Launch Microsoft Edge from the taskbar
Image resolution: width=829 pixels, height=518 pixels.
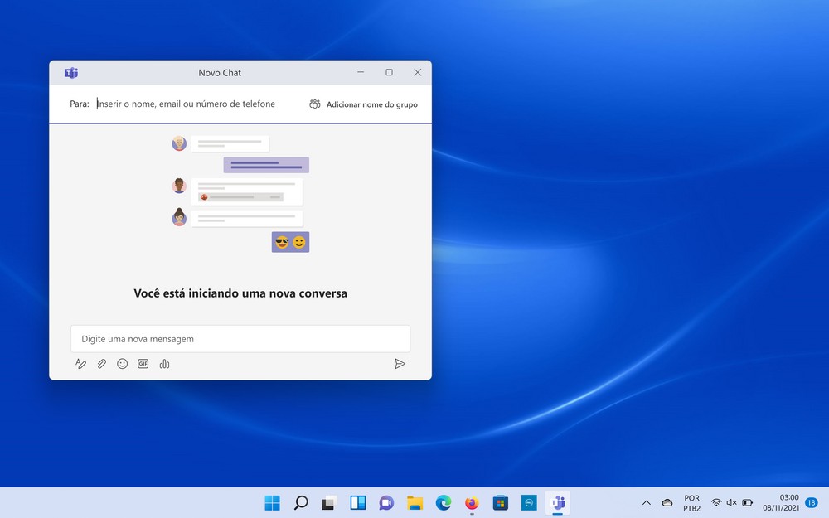(444, 503)
